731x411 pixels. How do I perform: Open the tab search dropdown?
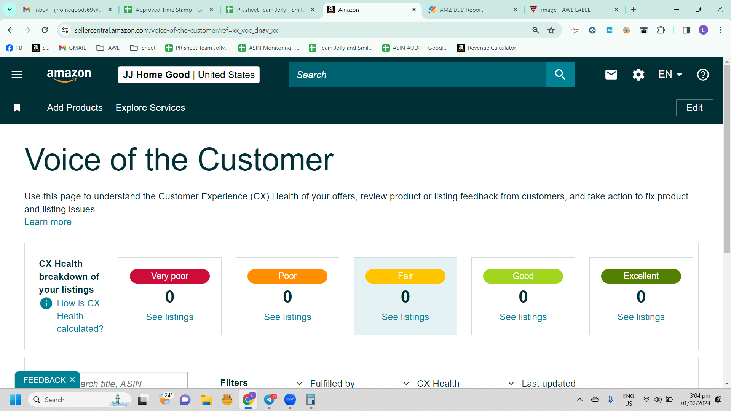click(10, 10)
